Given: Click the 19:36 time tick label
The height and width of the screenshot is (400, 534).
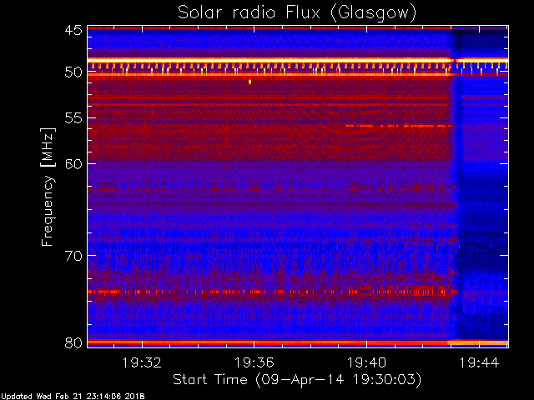Looking at the screenshot, I should (x=254, y=362).
